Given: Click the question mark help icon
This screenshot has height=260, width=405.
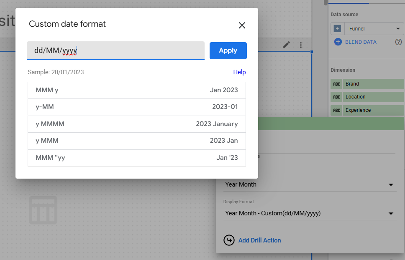Looking at the screenshot, I should [398, 42].
